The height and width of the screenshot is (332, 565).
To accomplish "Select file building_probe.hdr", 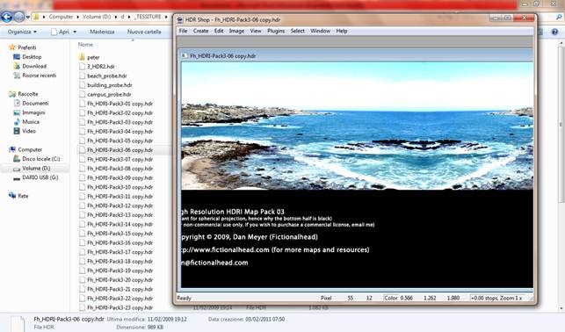I will (110, 85).
